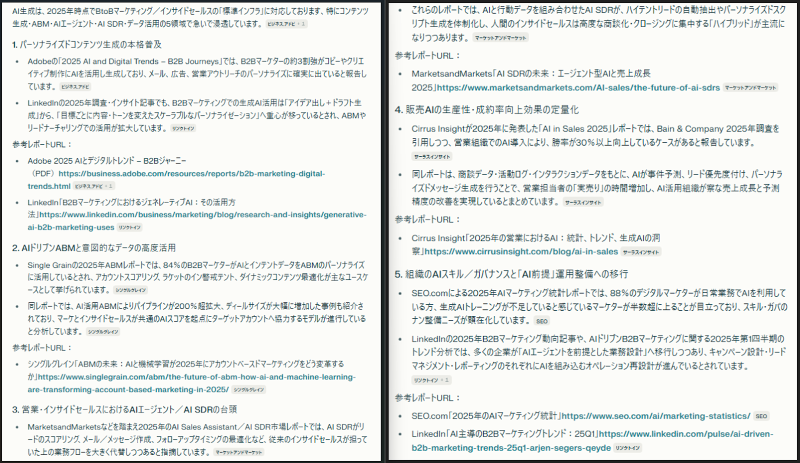800x463 pixels.
Task: Click the bullet starting 'これらのレポートでは、AIと行動データ'
Action: pyautogui.click(x=598, y=24)
